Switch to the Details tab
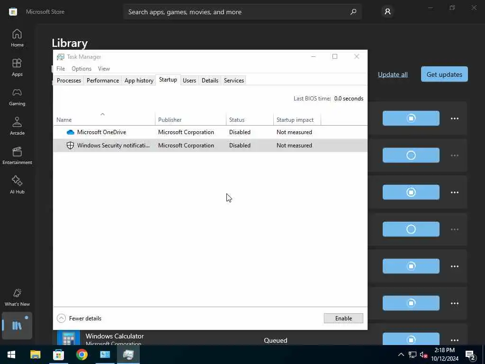The height and width of the screenshot is (364, 485). pyautogui.click(x=210, y=81)
